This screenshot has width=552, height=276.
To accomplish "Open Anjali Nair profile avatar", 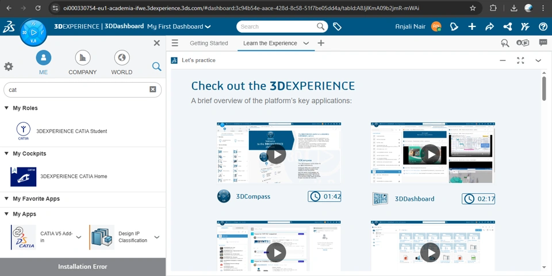I will point(436,26).
